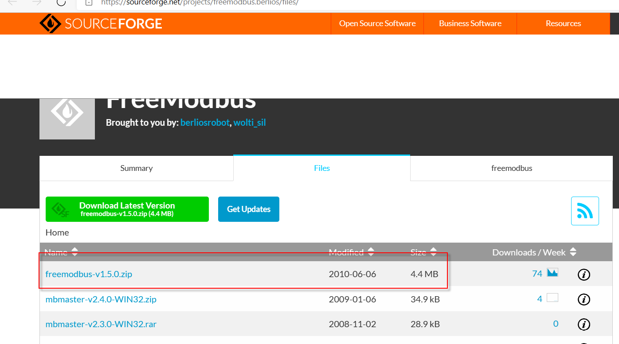Open info icon for mbmaster-v2.3.0-WIN32.rar
This screenshot has width=619, height=344.
[584, 324]
